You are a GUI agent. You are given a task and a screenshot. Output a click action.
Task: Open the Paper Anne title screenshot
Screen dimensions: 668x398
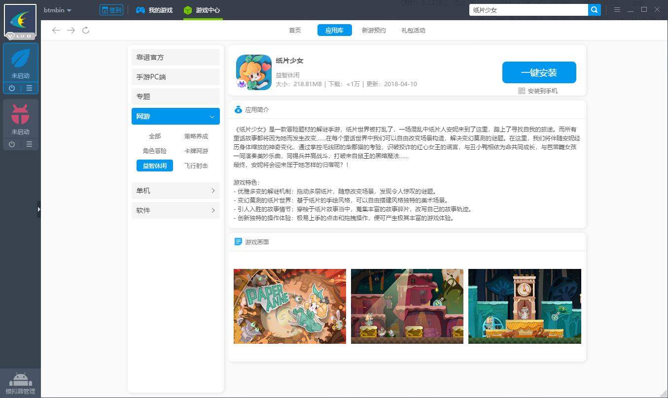coord(290,306)
